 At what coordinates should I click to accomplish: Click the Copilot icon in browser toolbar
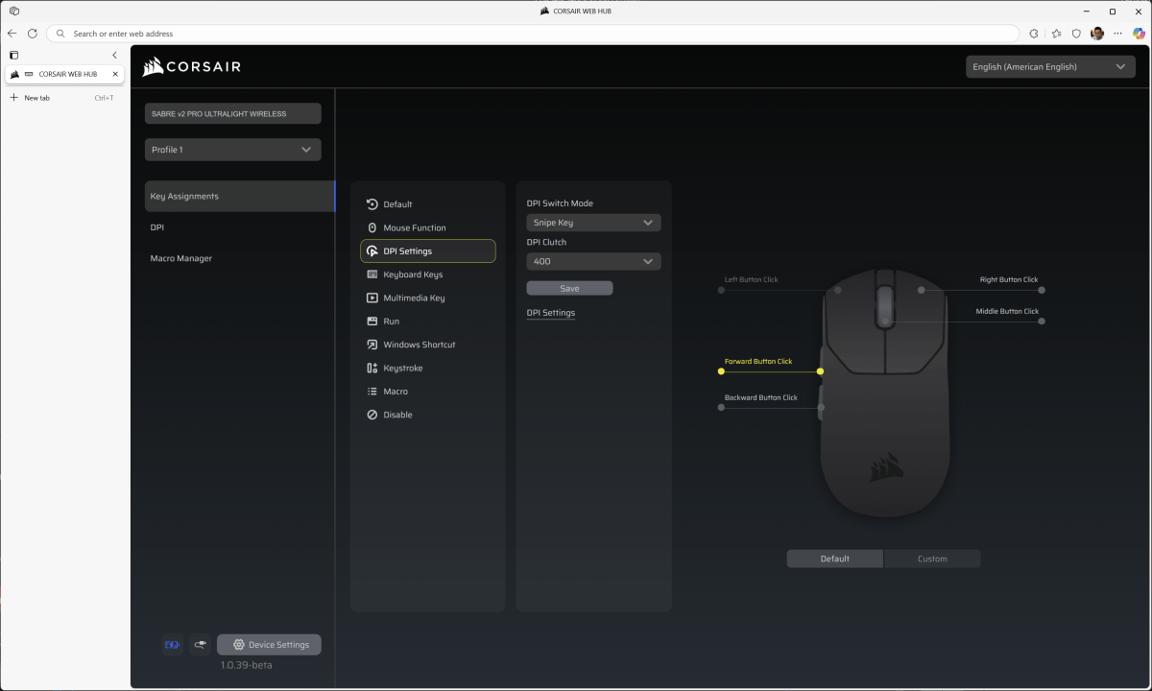[x=1139, y=34]
